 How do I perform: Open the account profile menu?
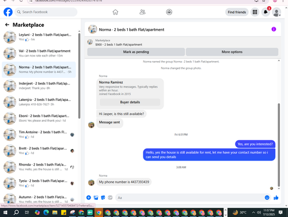coord(276,12)
